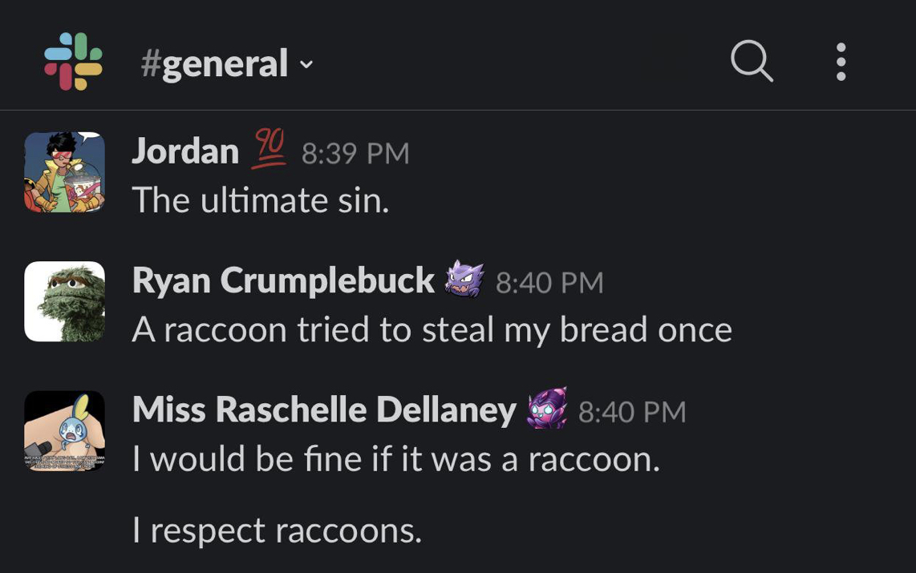Open the Ryan Crumplebuck username link
The width and height of the screenshot is (916, 573).
[x=283, y=280]
